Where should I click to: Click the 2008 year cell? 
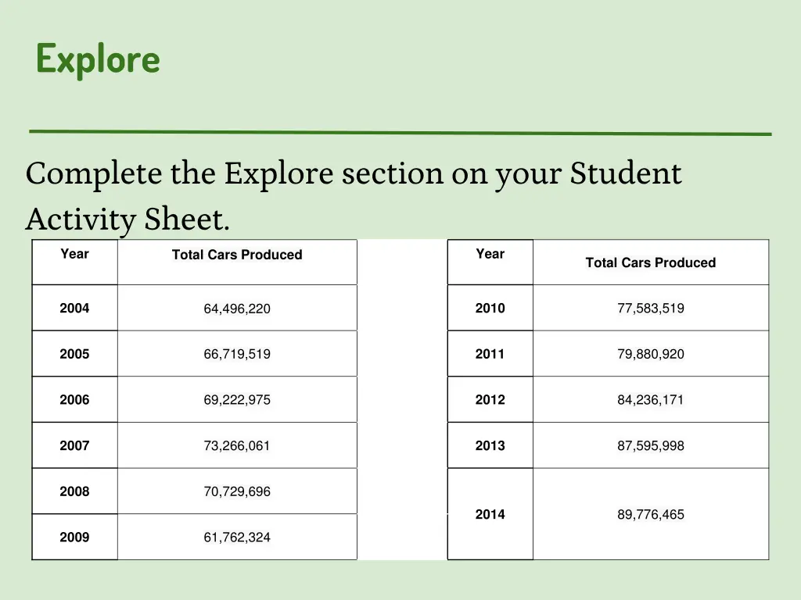click(x=74, y=491)
